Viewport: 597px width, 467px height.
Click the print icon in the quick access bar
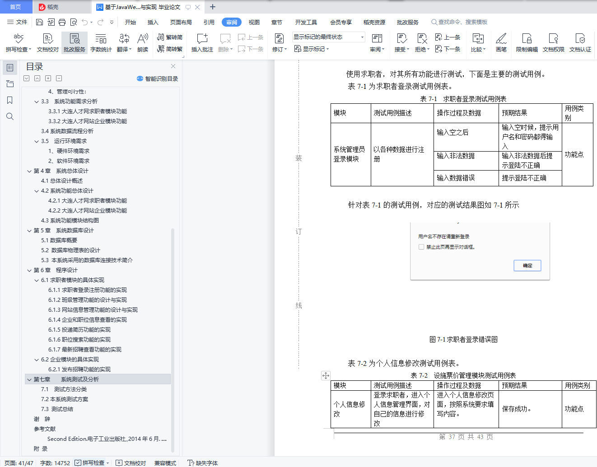(62, 22)
